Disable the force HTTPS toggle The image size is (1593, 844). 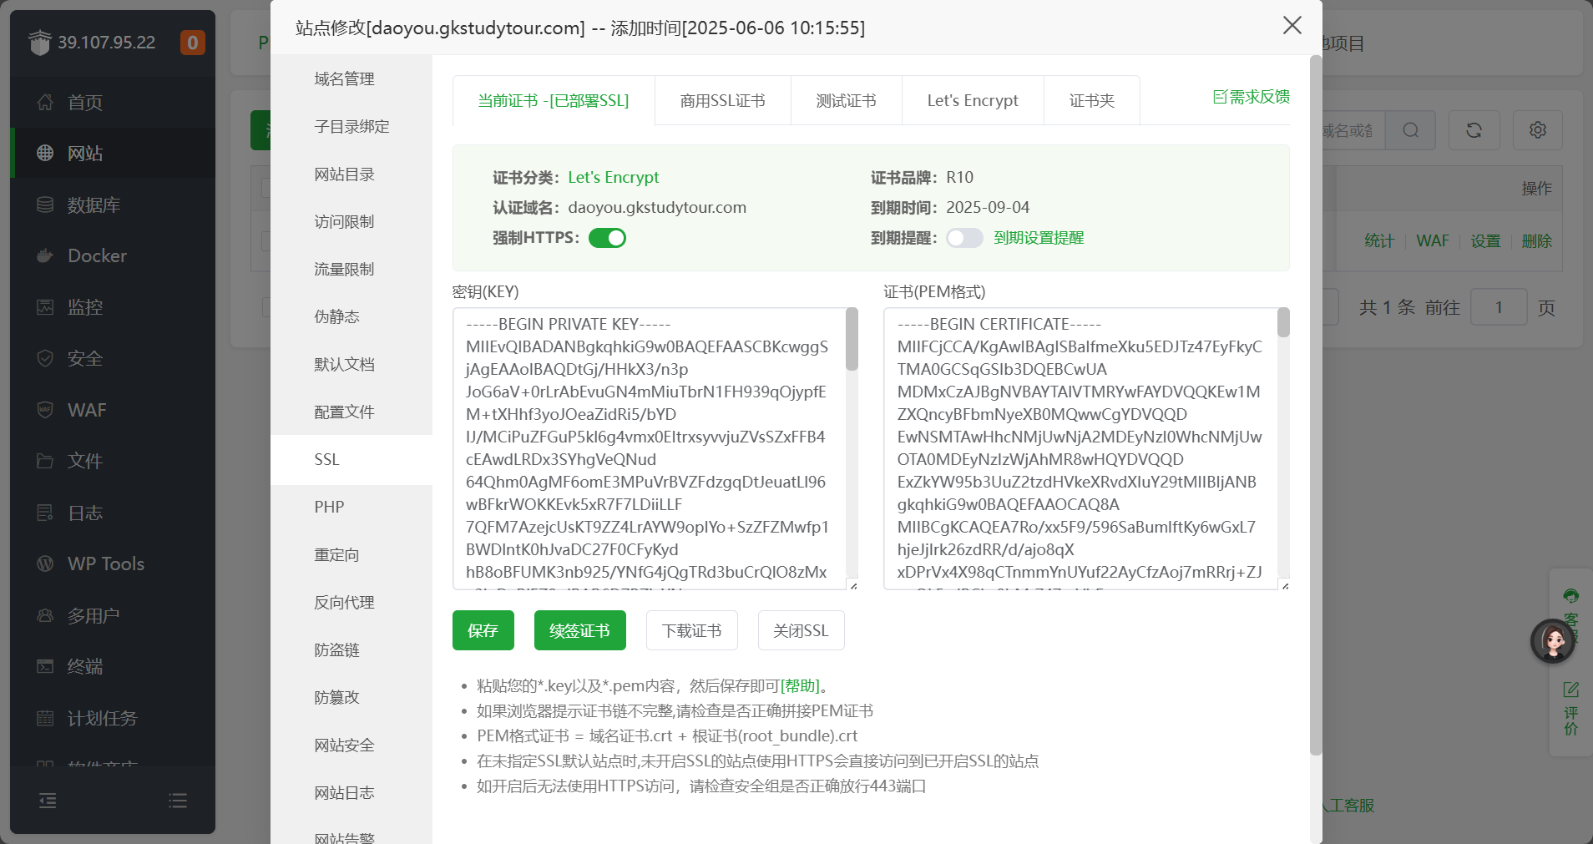click(607, 238)
